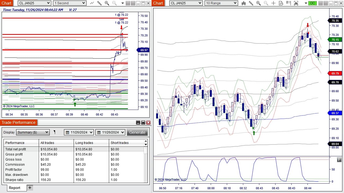Click the 69.04 price marker on the right chart

[335, 144]
